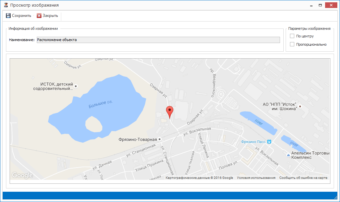
Task: Click the Улица Чкалова street label
Action: coord(190,163)
